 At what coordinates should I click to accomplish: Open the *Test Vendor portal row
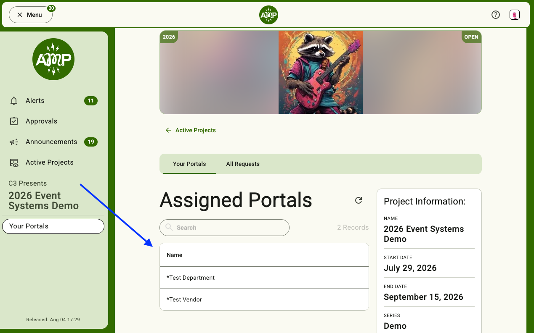pos(264,299)
